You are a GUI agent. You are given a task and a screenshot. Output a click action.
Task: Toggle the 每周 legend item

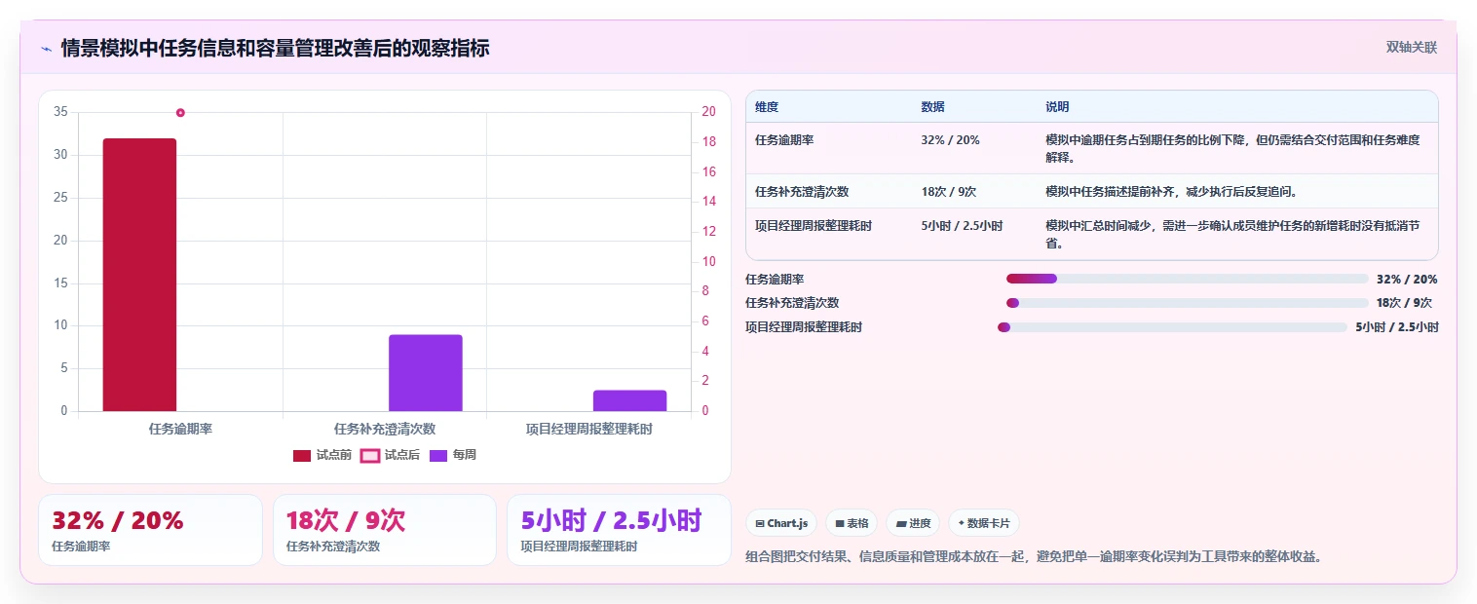pos(453,455)
